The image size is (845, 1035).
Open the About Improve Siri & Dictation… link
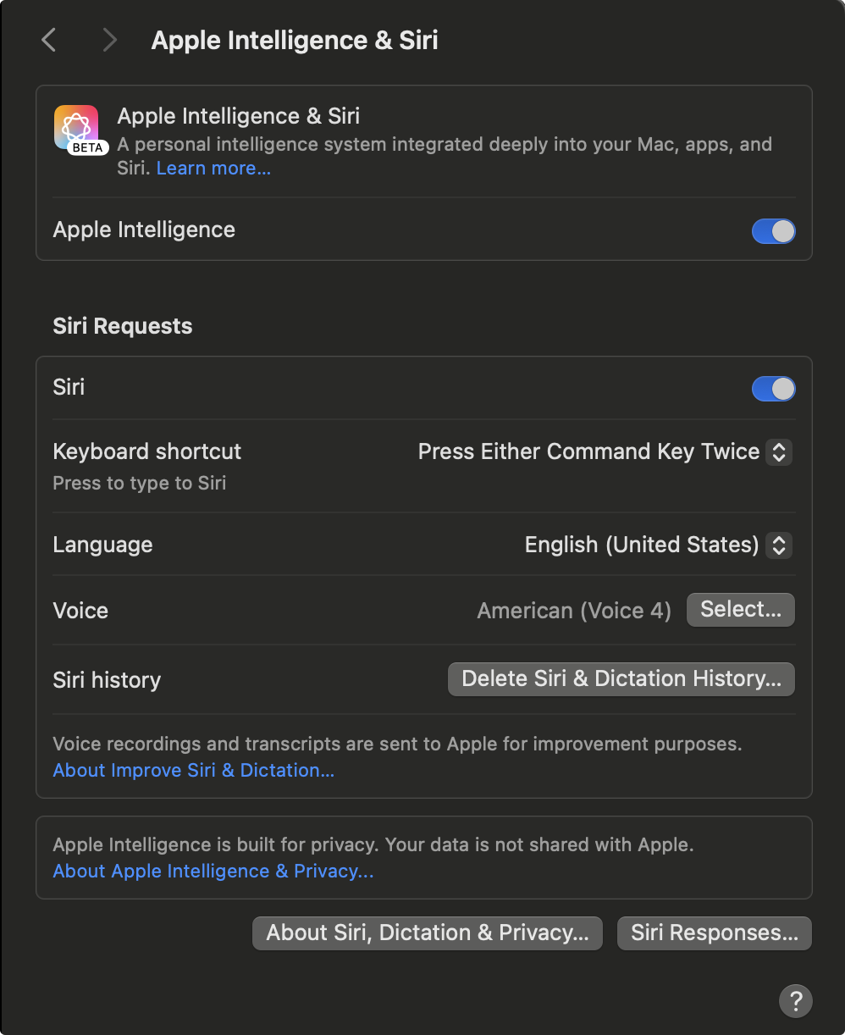(194, 770)
